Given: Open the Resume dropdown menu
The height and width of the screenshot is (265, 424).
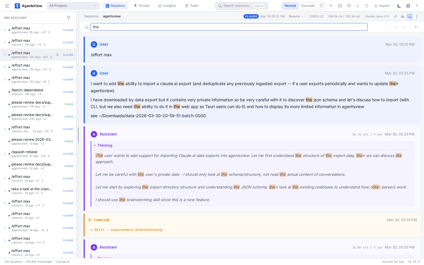Looking at the screenshot, I should [x=296, y=16].
